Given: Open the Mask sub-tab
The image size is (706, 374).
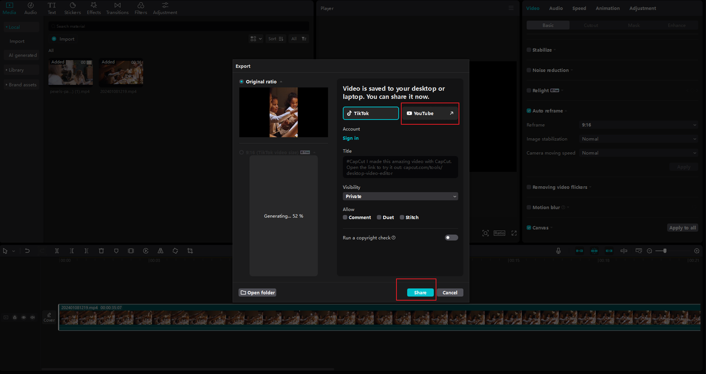Looking at the screenshot, I should pos(634,25).
